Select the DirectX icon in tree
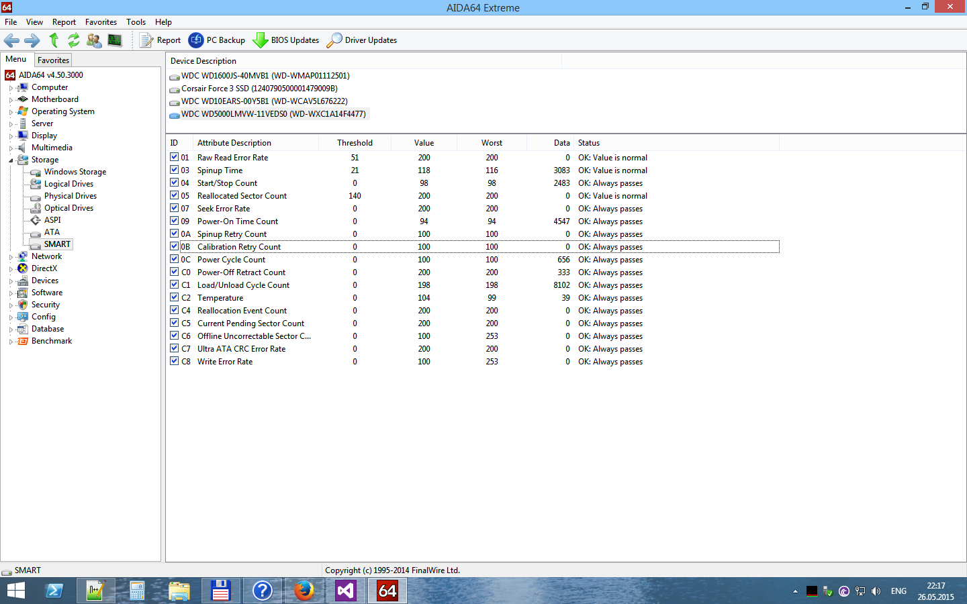The height and width of the screenshot is (604, 967). tap(23, 268)
